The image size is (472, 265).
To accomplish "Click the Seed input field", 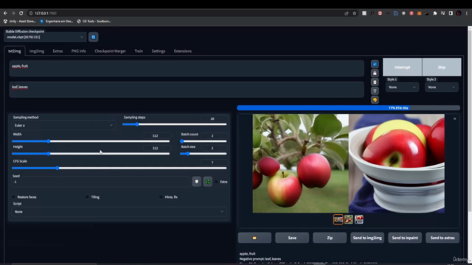I will click(x=101, y=182).
